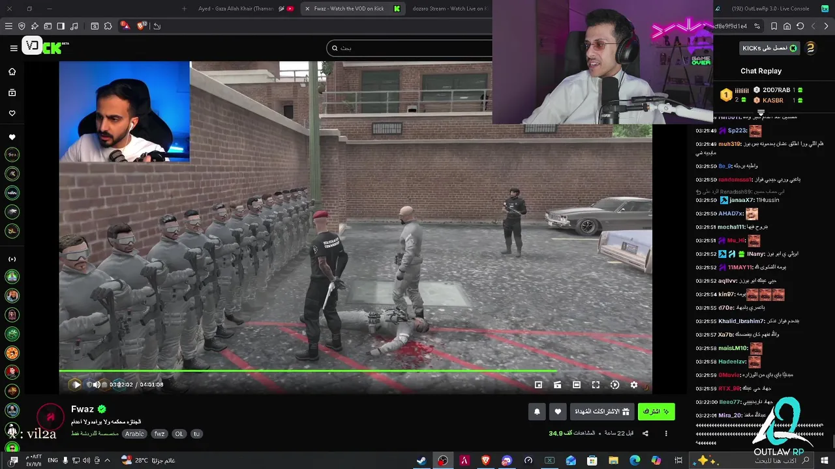Open video player settings gear
The width and height of the screenshot is (835, 469).
pyautogui.click(x=633, y=385)
